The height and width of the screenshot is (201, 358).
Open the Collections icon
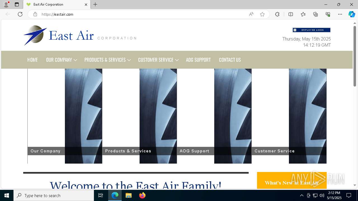click(x=315, y=14)
